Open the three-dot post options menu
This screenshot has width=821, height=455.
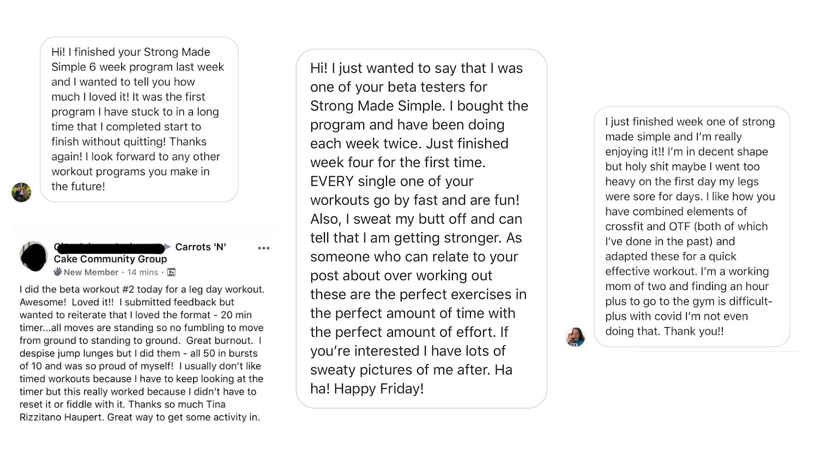pyautogui.click(x=264, y=248)
